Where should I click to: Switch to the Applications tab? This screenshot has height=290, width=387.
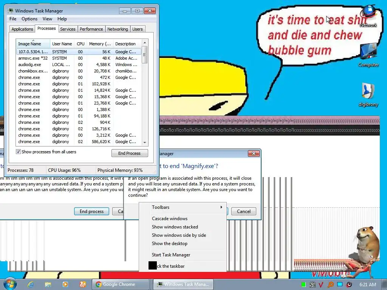point(22,29)
